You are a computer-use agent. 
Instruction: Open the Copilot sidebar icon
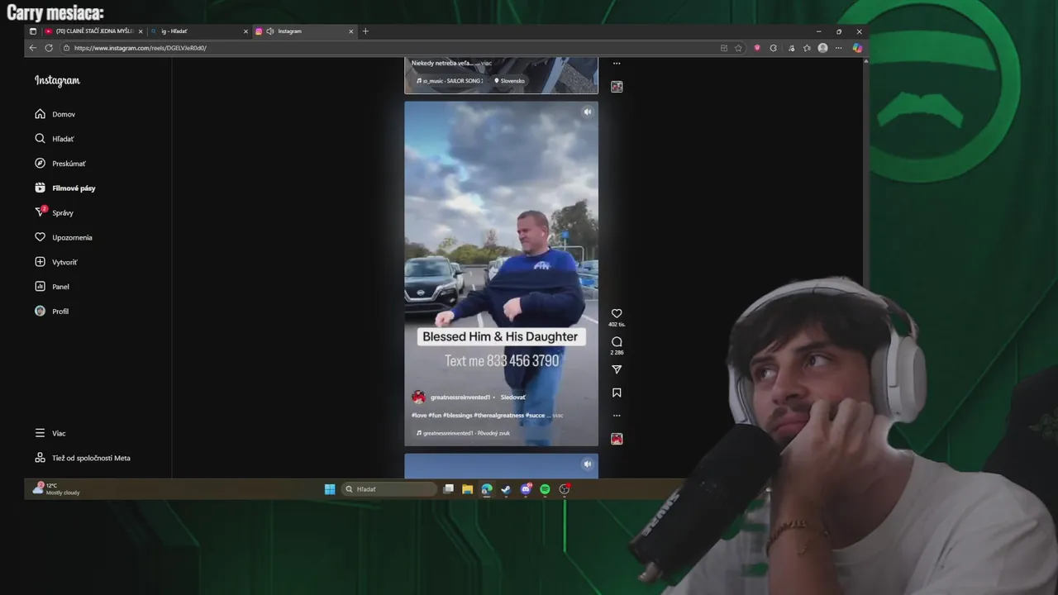(x=857, y=48)
